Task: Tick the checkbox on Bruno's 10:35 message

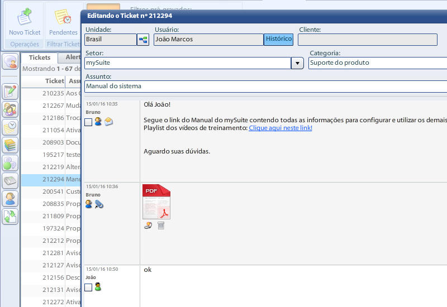Action: tap(88, 122)
